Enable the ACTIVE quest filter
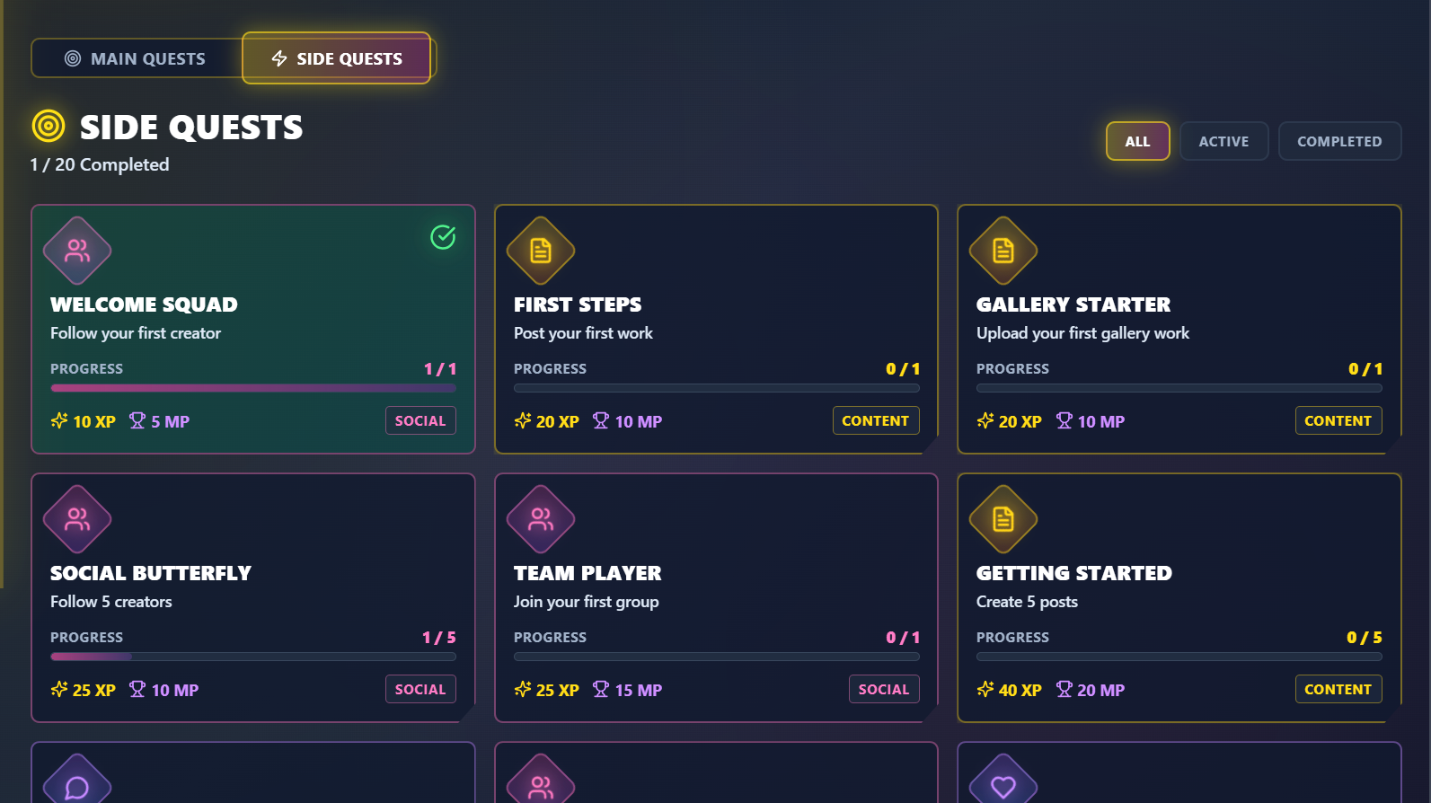 tap(1223, 141)
